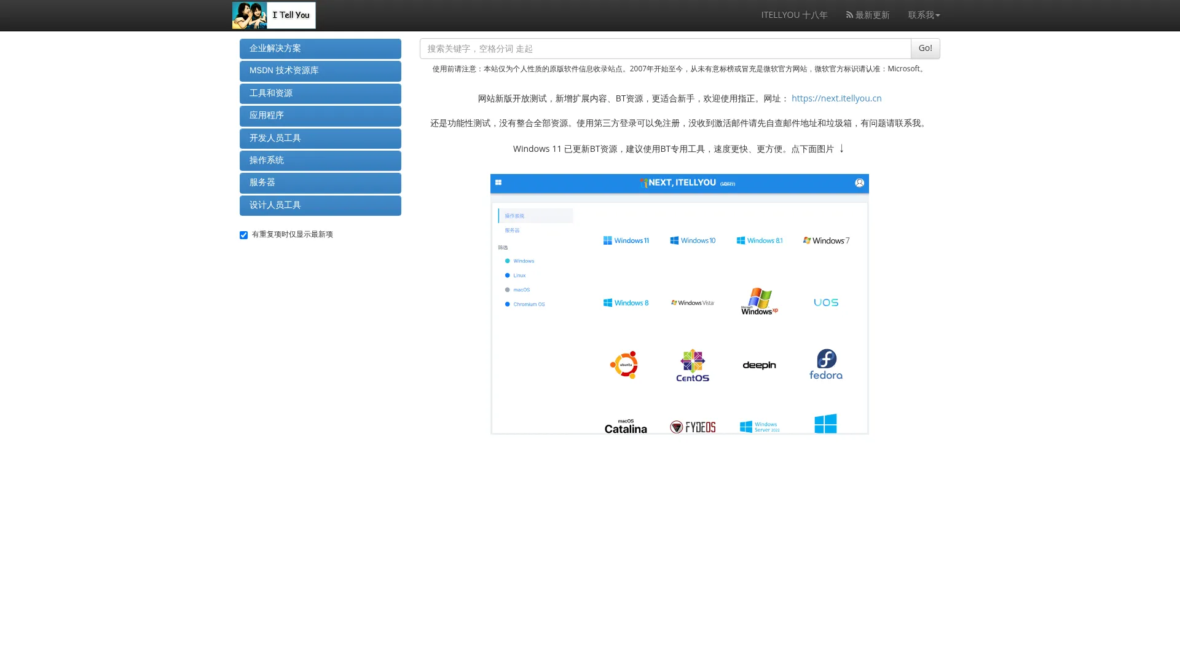Click the ITELLYOU 十八年 menu item
Viewport: 1180px width, 664px height.
point(794,15)
